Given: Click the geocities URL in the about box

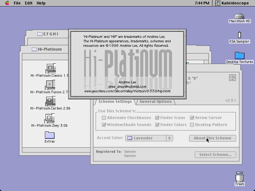Looking at the screenshot, I should coord(127,91).
